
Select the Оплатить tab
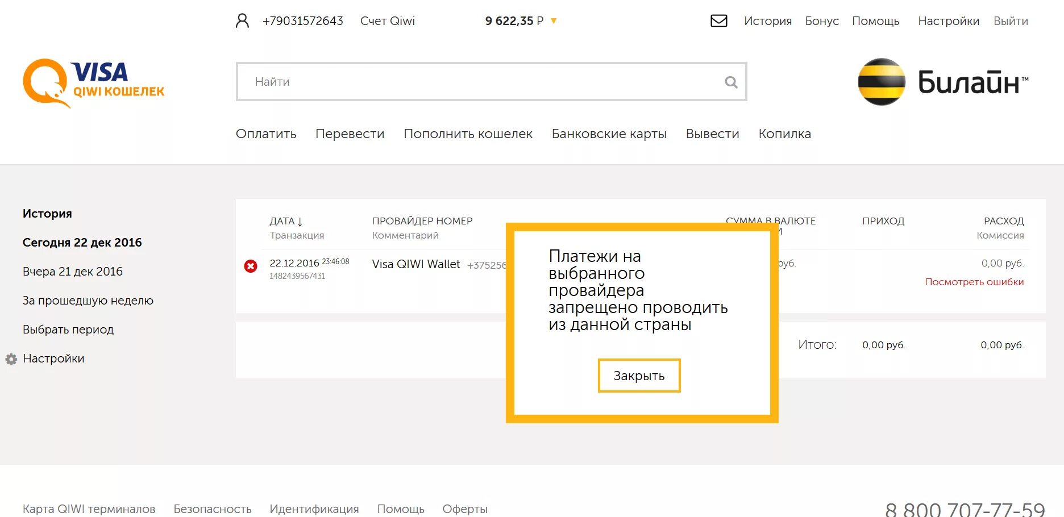tap(266, 134)
